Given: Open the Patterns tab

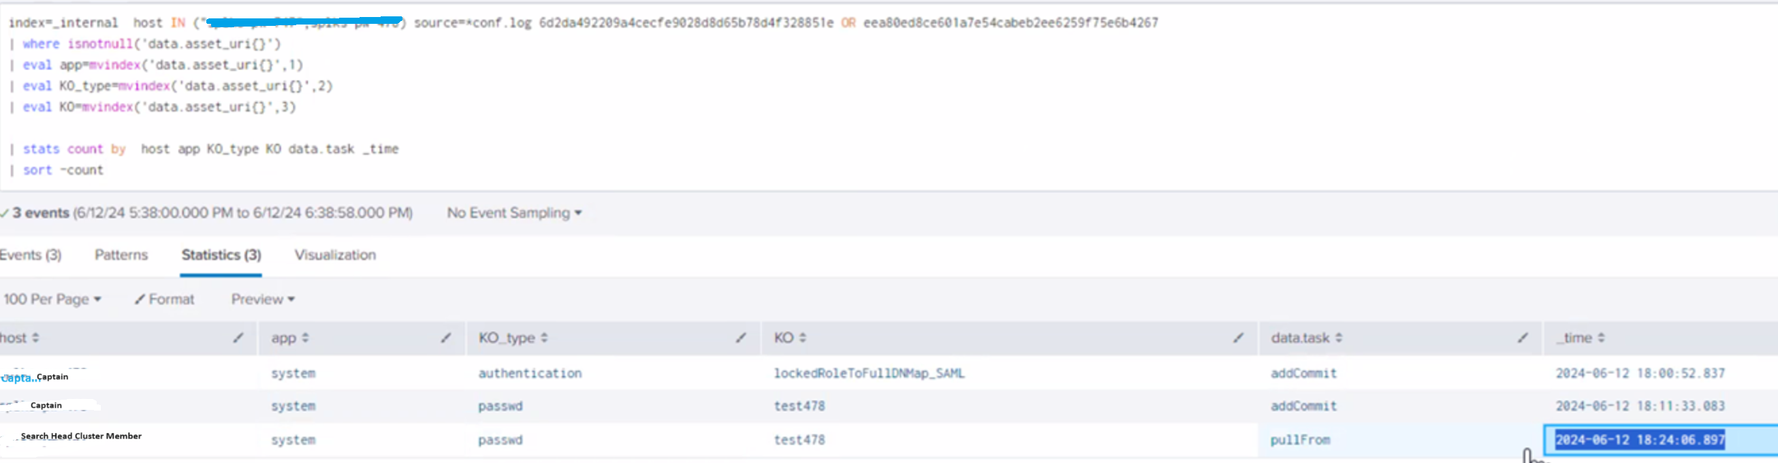Looking at the screenshot, I should [x=121, y=255].
